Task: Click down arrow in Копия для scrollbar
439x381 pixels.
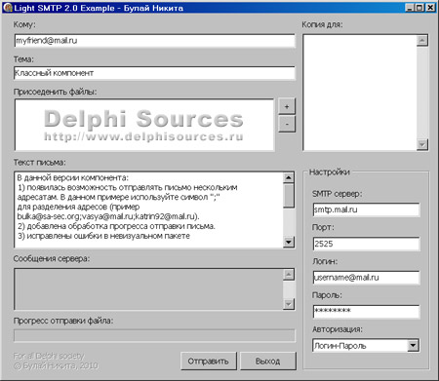Action: pyautogui.click(x=422, y=144)
